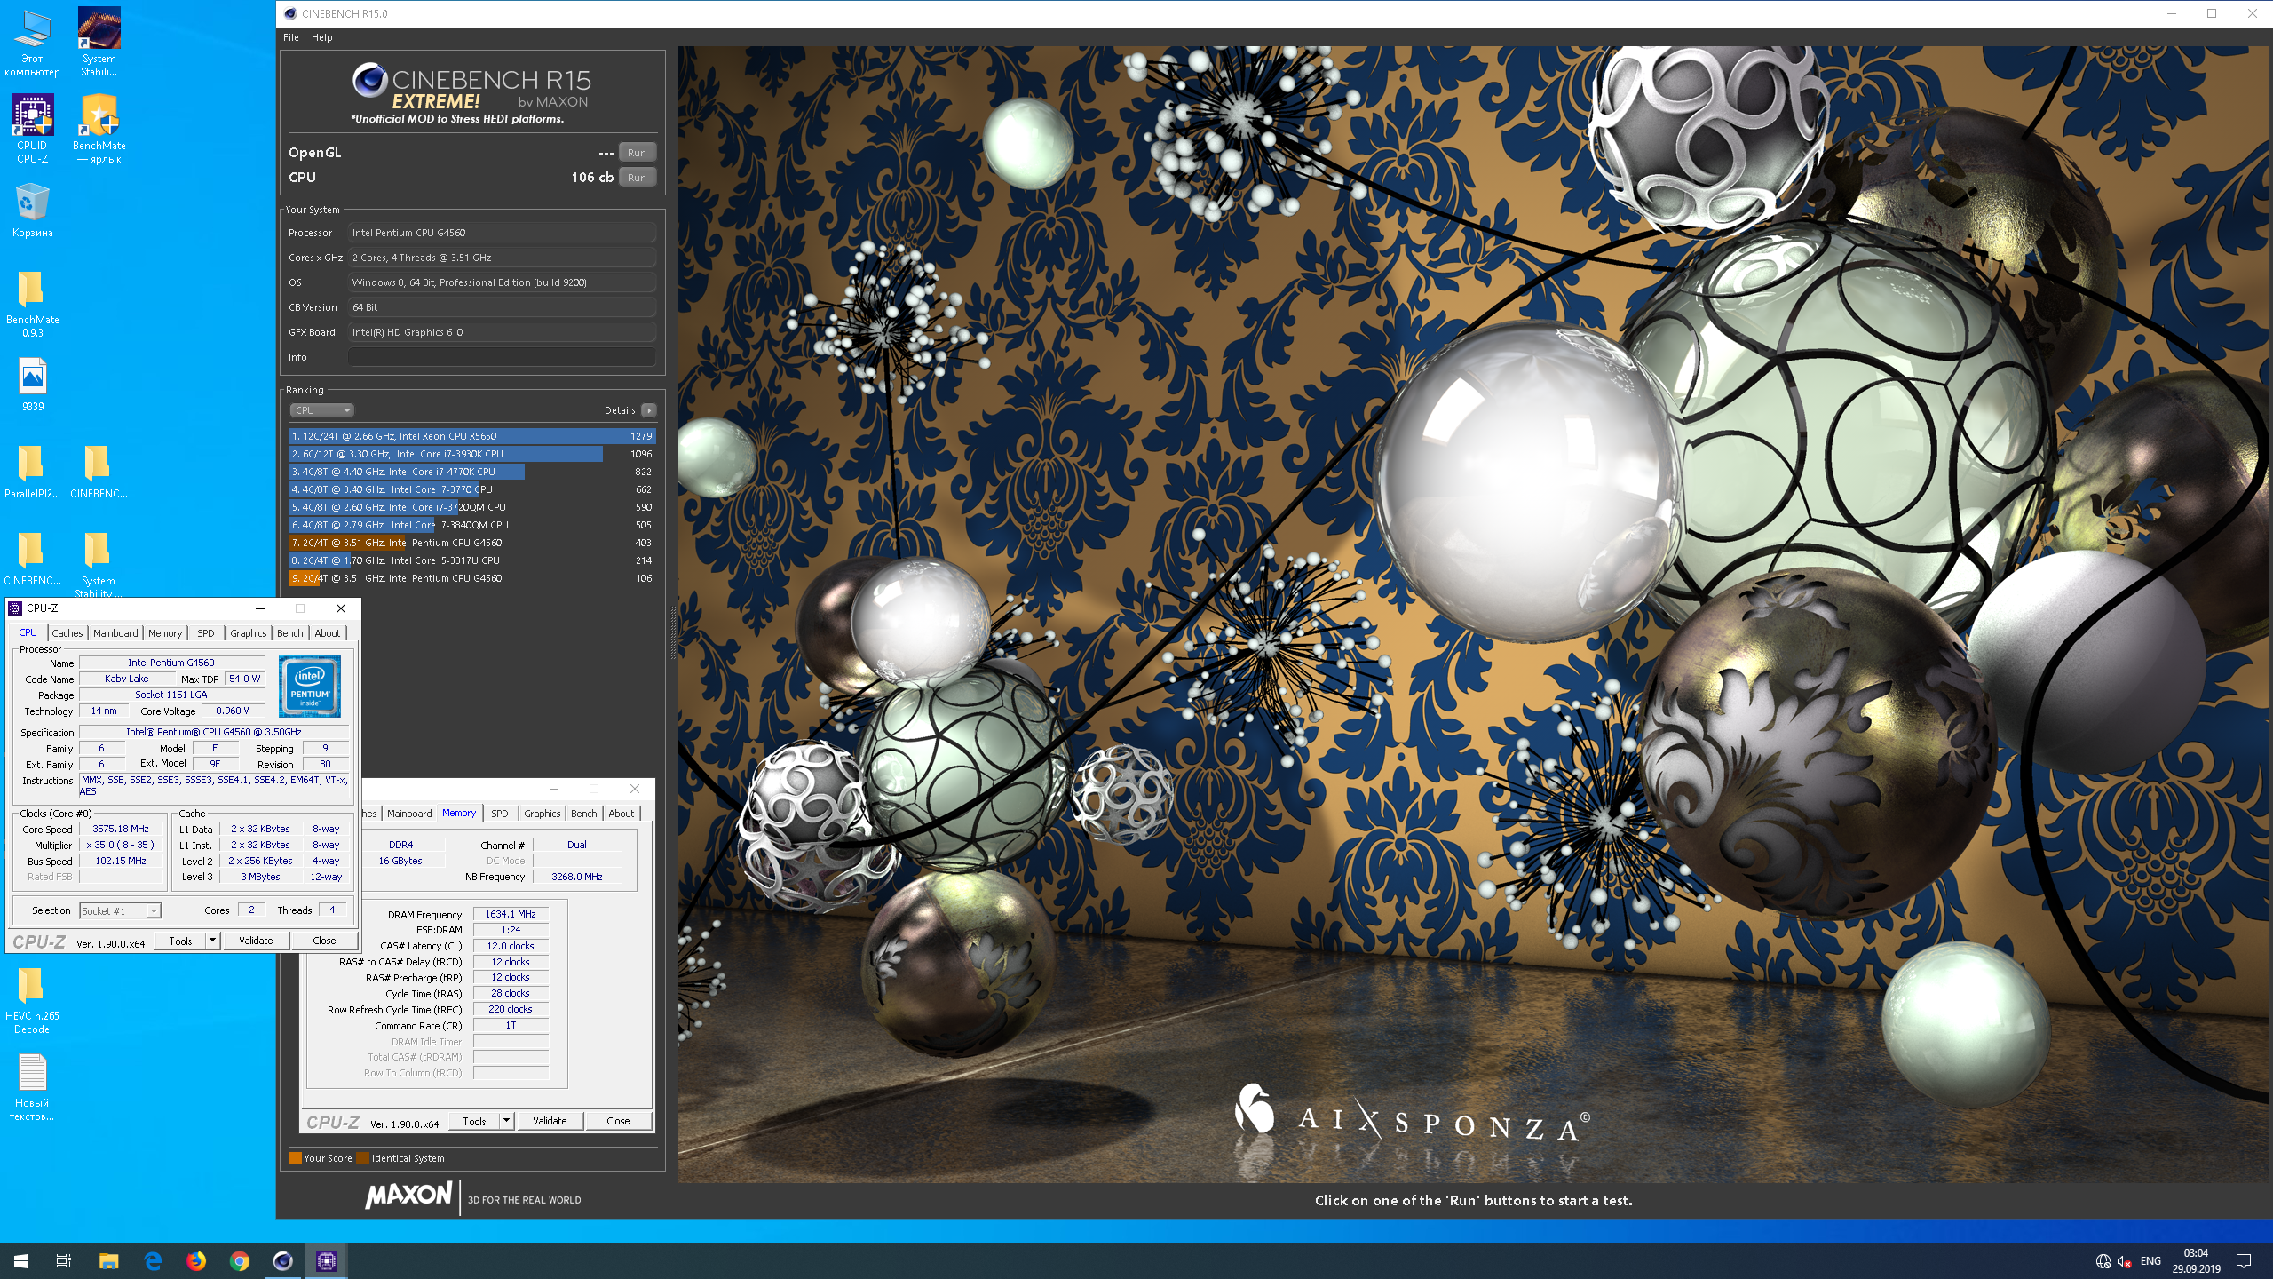Select the 9339 image file

[32, 385]
